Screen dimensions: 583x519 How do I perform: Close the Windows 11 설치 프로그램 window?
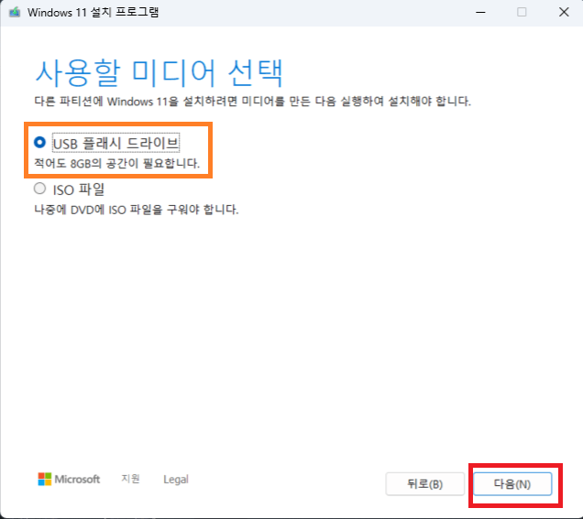point(564,12)
